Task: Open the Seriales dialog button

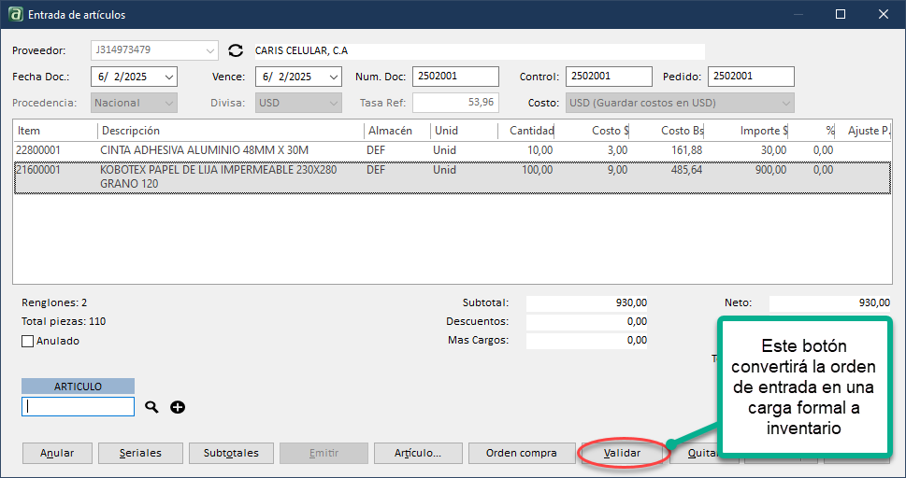Action: tap(140, 453)
